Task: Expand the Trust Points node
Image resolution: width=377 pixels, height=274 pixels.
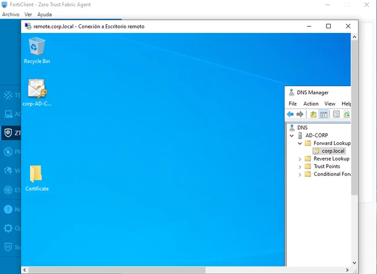Action: (x=300, y=166)
